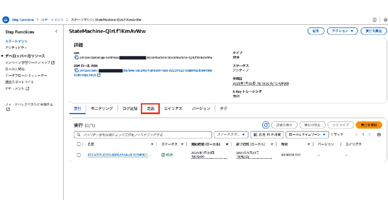388x218 pixels.
Task: Click the 作成日 date ending 19:15:50
Action: (x=261, y=83)
